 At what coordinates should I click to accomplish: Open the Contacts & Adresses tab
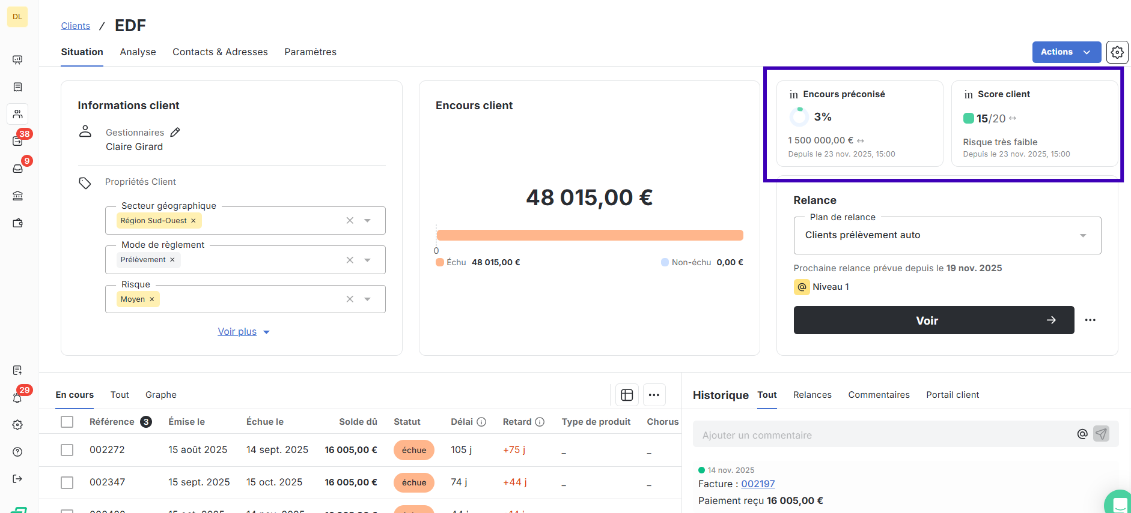[x=220, y=52]
